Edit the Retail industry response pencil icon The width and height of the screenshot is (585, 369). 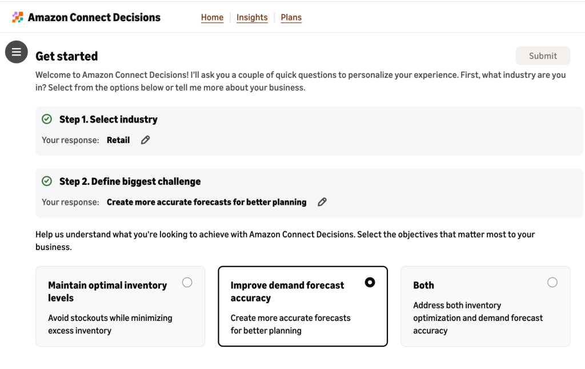tap(146, 140)
